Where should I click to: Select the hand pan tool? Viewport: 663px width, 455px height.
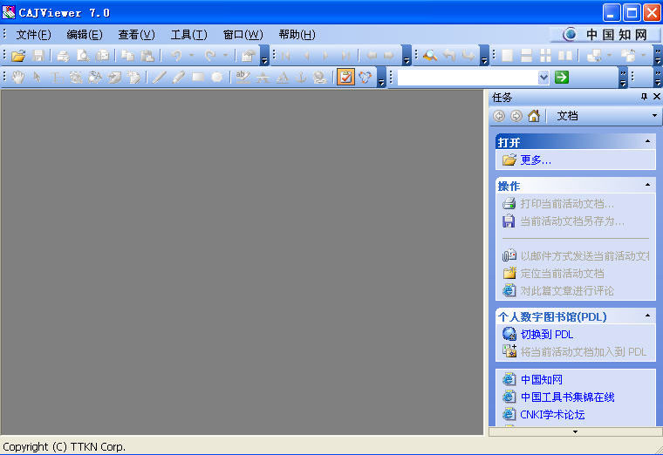(18, 78)
